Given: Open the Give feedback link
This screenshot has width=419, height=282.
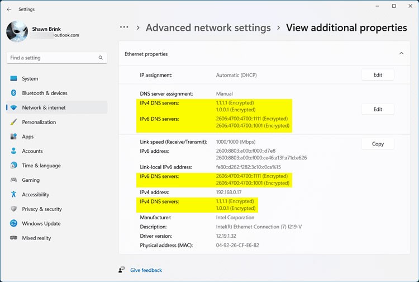Looking at the screenshot, I should 146,270.
